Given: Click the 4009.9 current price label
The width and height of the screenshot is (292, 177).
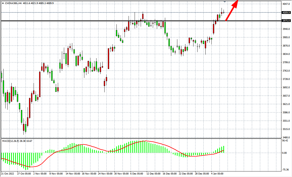Looking at the screenshot, I should [286, 12].
